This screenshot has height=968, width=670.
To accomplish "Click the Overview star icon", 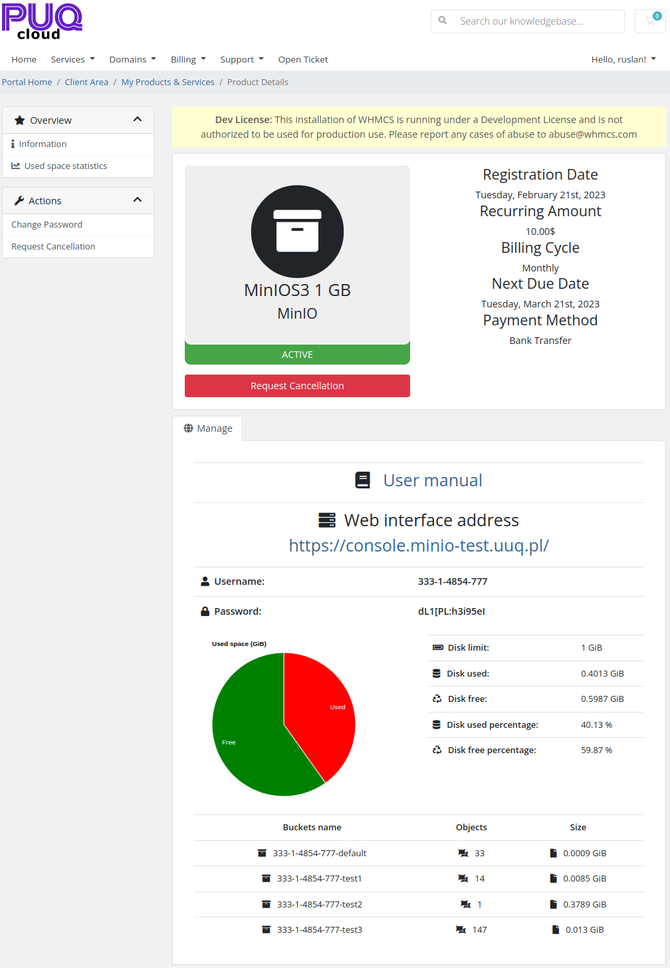I will (20, 120).
